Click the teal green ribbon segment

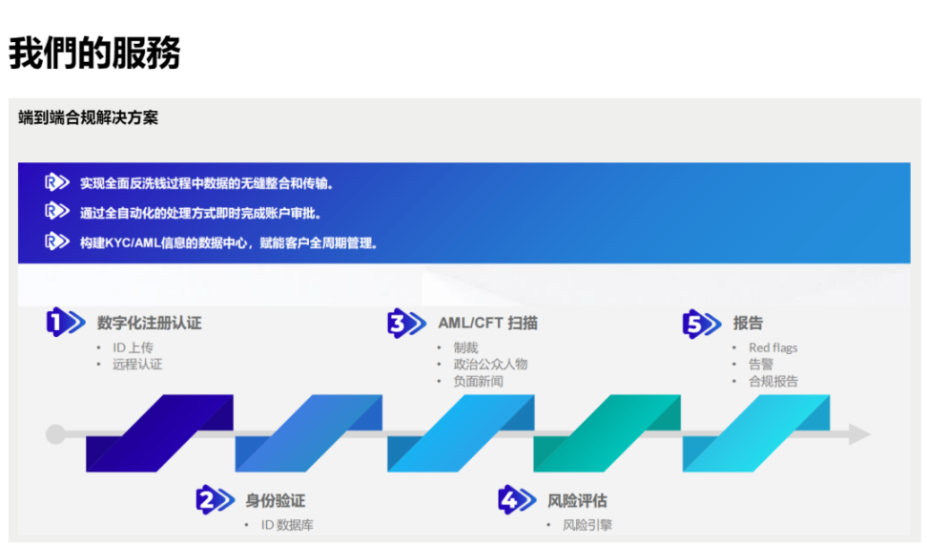(x=608, y=433)
